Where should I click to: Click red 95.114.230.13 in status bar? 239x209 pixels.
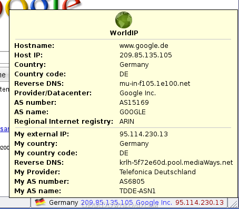pos(200,203)
